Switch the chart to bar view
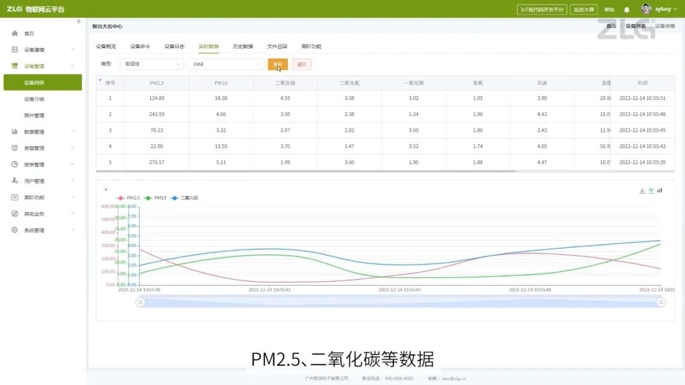 660,191
